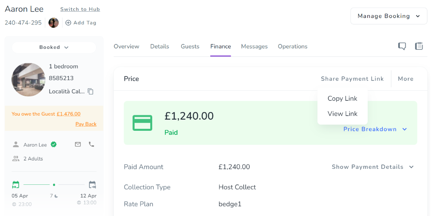Click the copy address icon beside Località Cal...
The height and width of the screenshot is (216, 431).
[91, 92]
